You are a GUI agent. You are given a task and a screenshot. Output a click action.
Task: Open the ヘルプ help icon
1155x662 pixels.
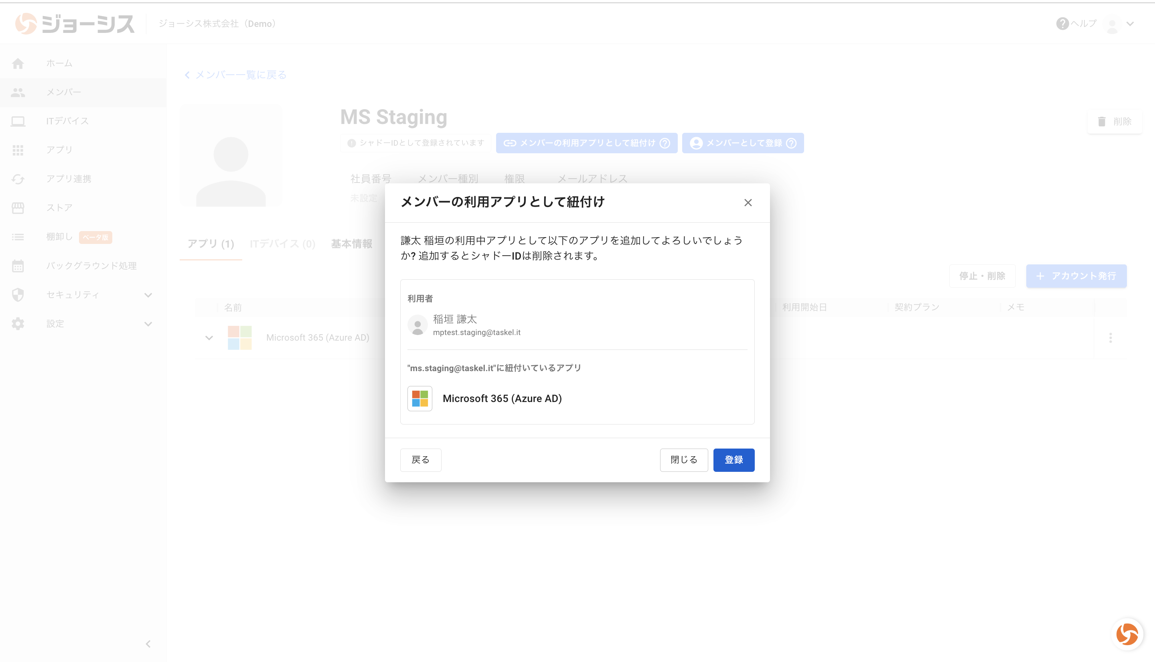(x=1062, y=24)
